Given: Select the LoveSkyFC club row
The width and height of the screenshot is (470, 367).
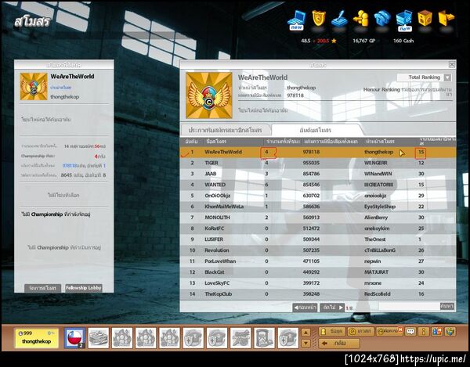Looking at the screenshot, I should [x=318, y=283].
